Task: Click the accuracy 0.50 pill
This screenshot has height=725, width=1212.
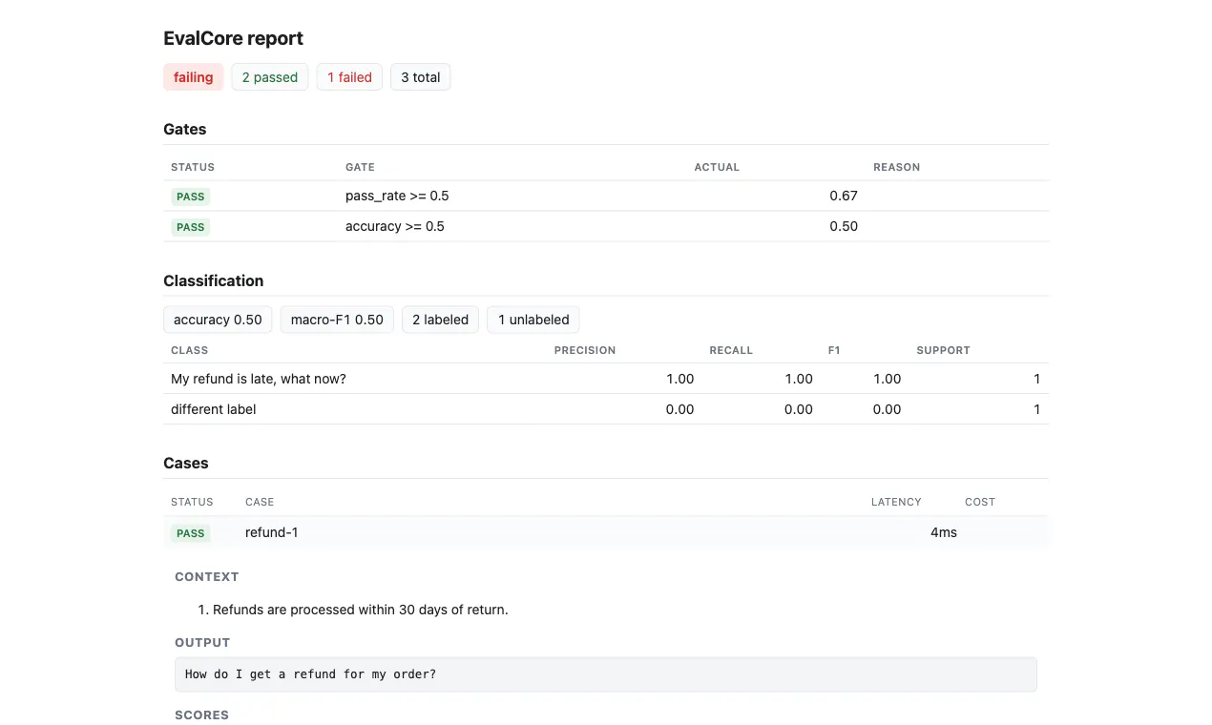Action: pos(218,320)
